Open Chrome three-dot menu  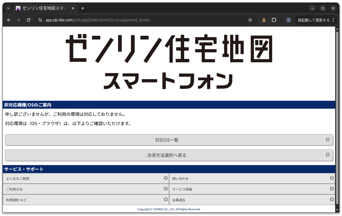click(x=333, y=20)
